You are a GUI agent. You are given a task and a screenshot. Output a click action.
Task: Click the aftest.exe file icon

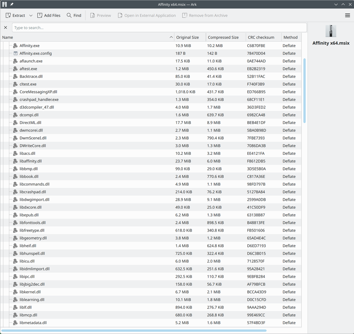click(x=15, y=69)
